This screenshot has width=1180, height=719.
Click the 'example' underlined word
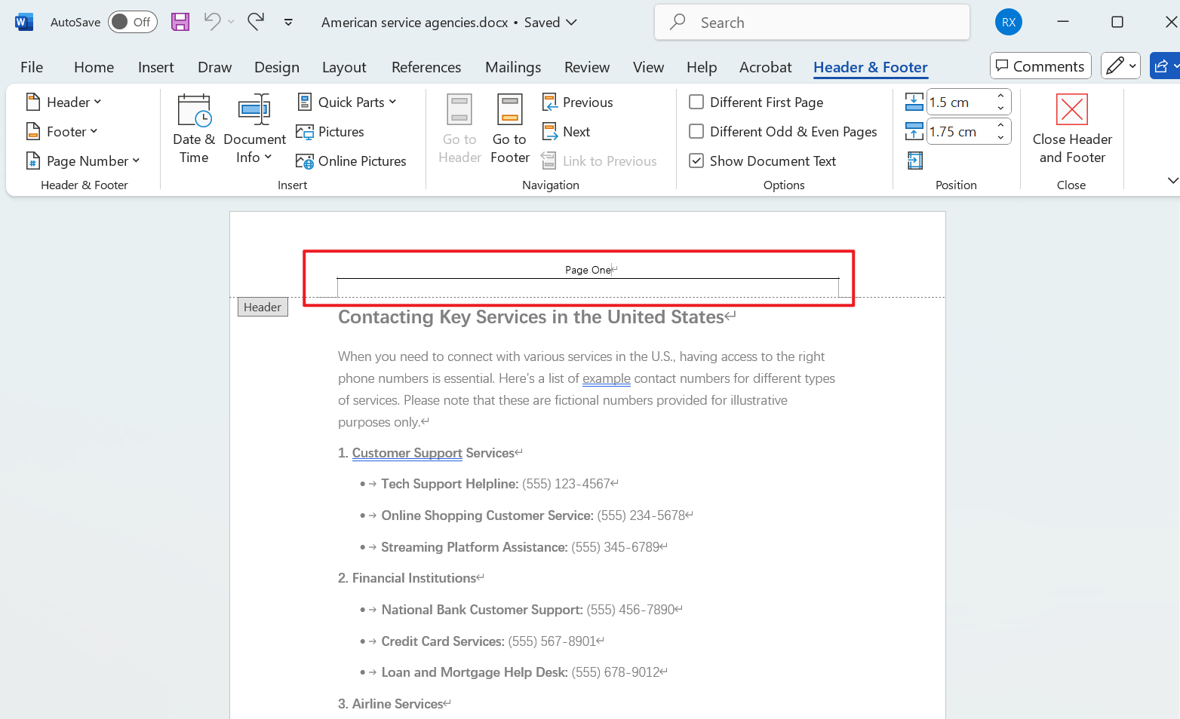point(607,378)
